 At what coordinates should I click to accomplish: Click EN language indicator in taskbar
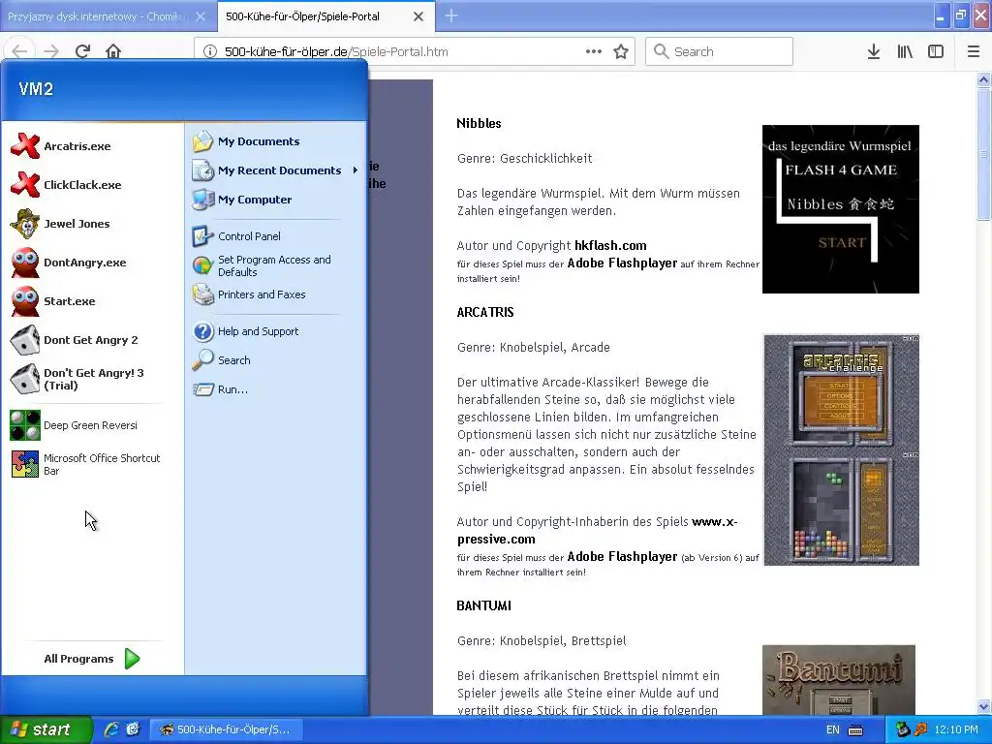pos(832,729)
